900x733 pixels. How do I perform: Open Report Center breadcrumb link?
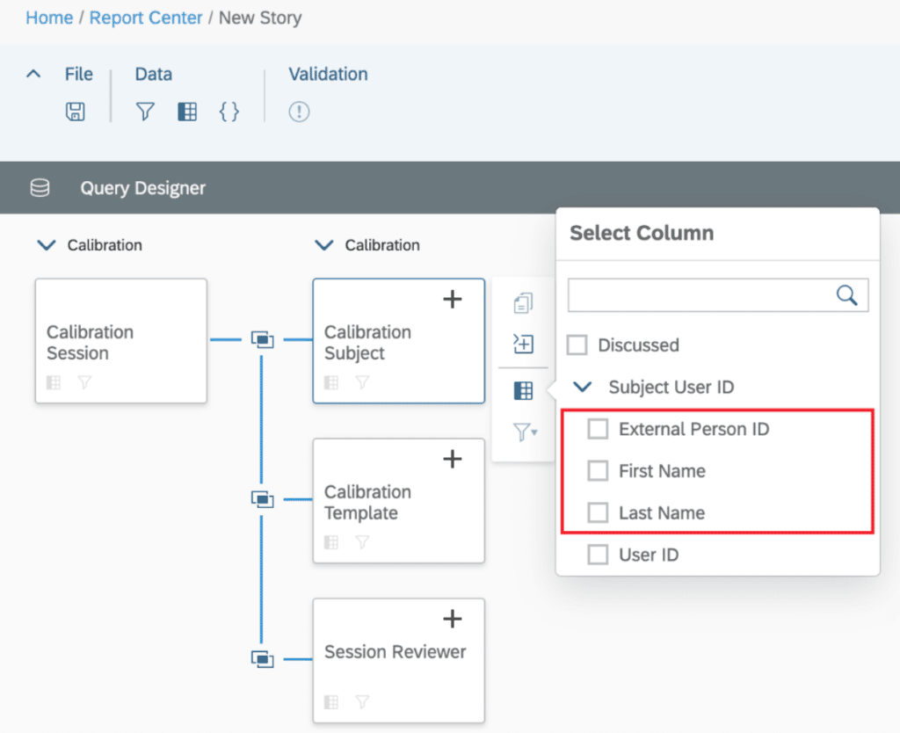(x=146, y=18)
